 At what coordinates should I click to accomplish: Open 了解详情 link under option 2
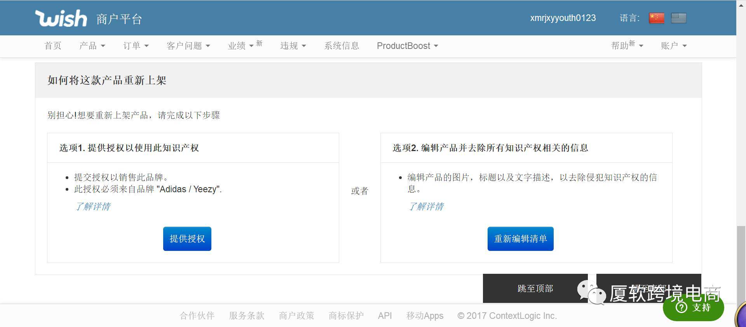[x=426, y=206]
